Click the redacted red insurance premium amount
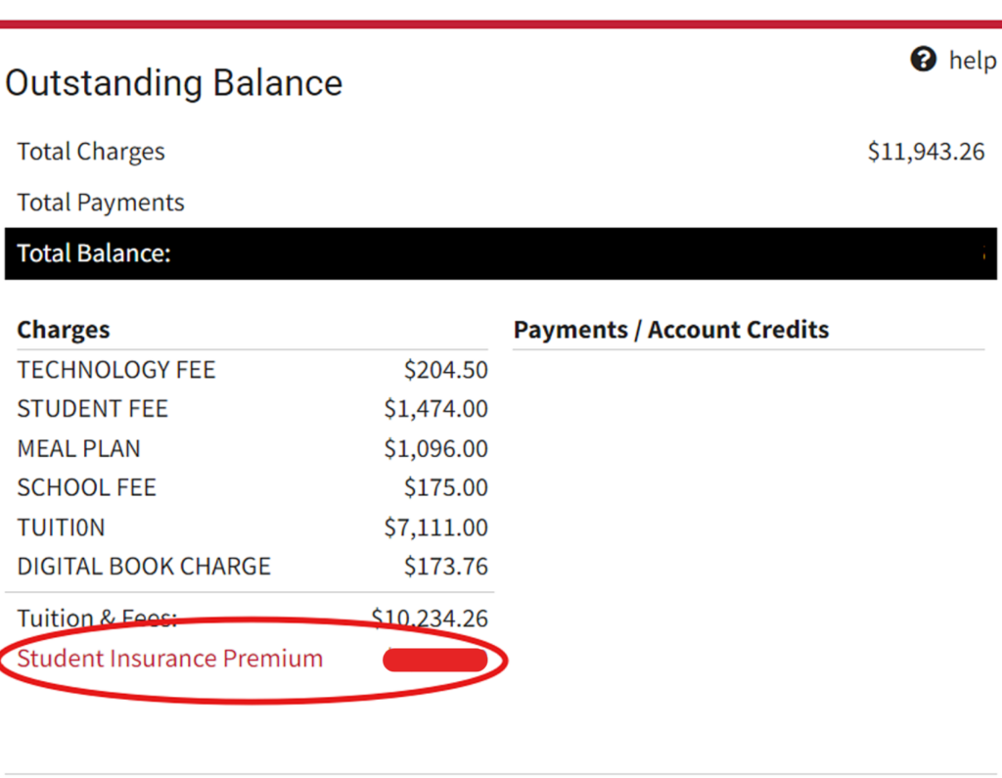The height and width of the screenshot is (778, 1002). [x=435, y=660]
